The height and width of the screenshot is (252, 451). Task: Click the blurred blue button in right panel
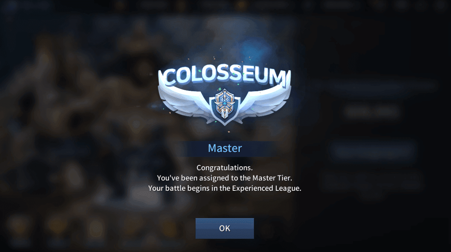373,151
